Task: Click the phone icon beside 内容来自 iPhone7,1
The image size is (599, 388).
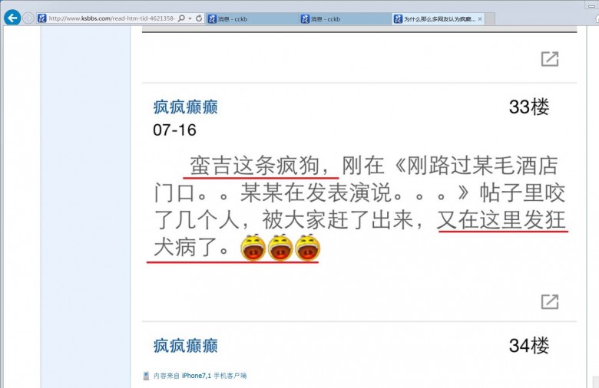Action: coord(146,376)
